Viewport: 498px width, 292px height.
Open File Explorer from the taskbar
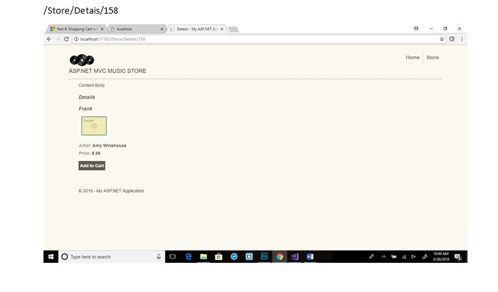(x=204, y=257)
